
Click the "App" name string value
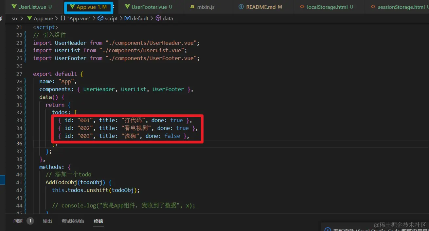[x=68, y=81]
